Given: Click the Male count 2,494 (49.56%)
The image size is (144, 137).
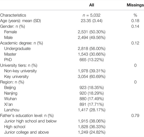Looking at the screenshot, I should (x=92, y=38).
